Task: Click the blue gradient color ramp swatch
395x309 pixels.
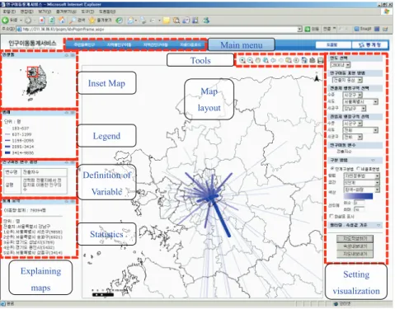Action: coord(358,196)
